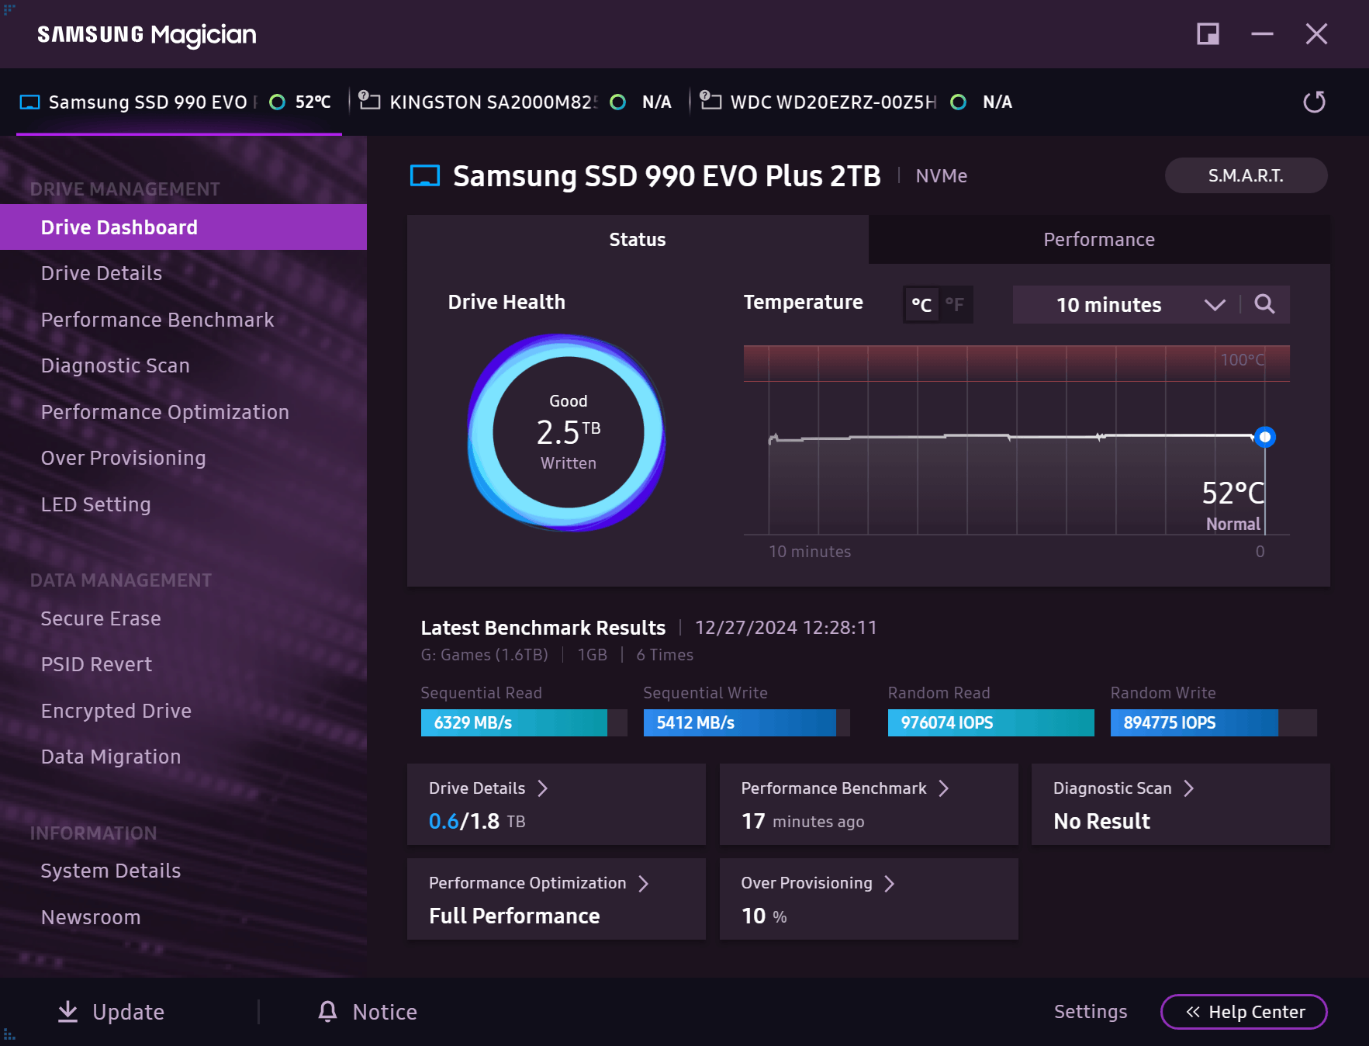The width and height of the screenshot is (1369, 1046).
Task: Click the monitor icon next to drive title
Action: (x=425, y=176)
